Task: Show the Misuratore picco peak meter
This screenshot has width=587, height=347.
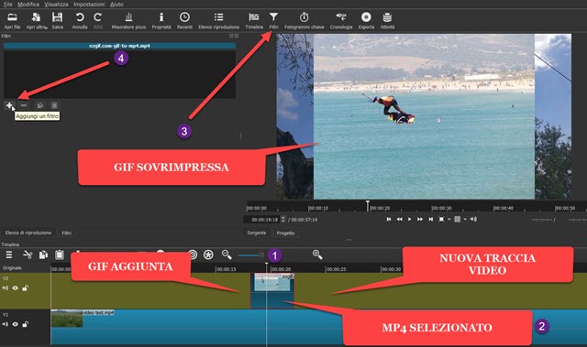Action: coord(128,20)
